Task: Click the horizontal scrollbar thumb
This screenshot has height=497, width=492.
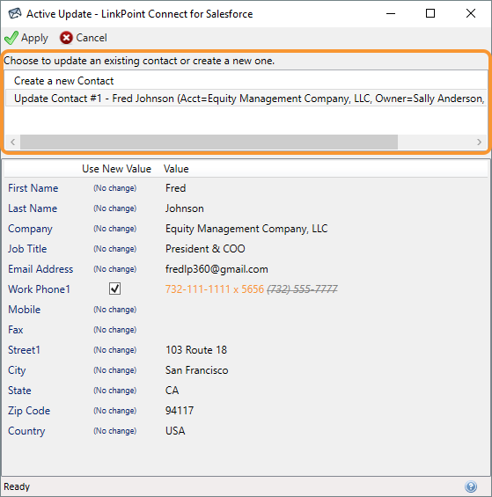Action: (209, 142)
